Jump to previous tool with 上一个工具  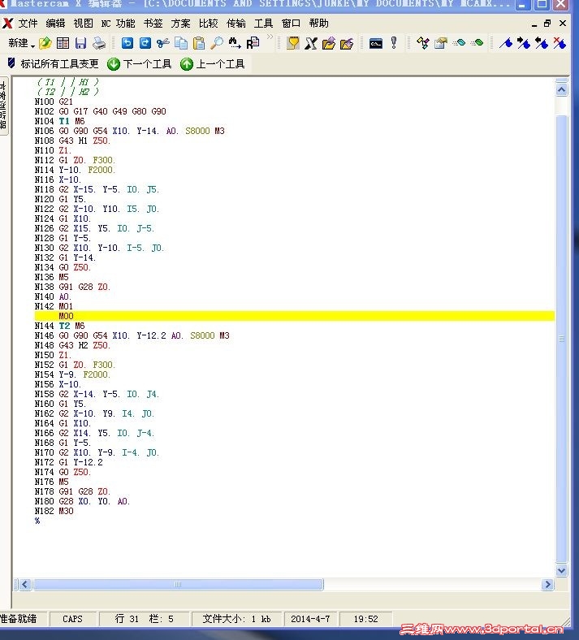point(213,64)
